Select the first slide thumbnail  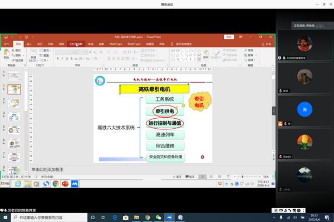15,75
